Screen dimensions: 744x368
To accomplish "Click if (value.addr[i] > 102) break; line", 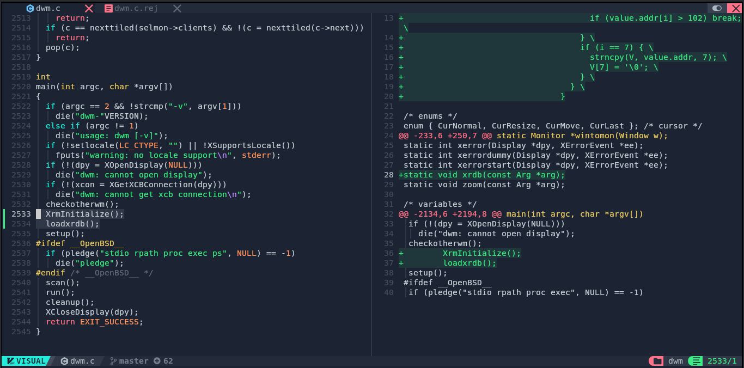I will (x=666, y=18).
